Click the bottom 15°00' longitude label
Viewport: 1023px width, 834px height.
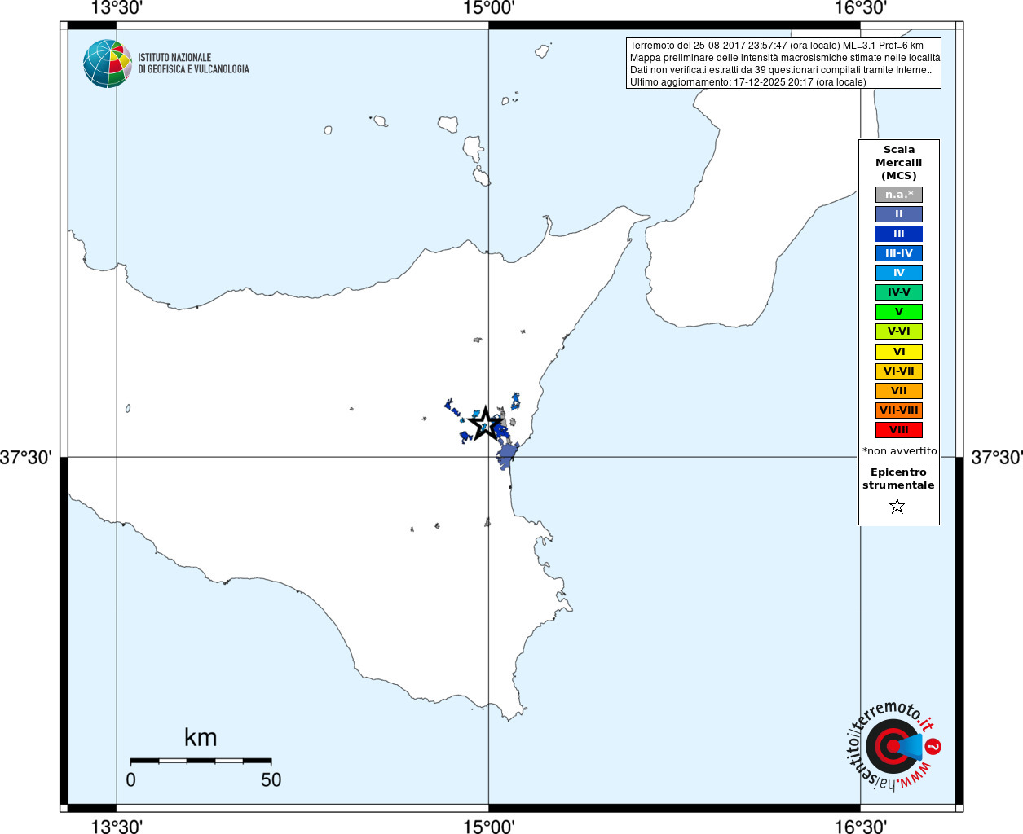click(x=488, y=827)
